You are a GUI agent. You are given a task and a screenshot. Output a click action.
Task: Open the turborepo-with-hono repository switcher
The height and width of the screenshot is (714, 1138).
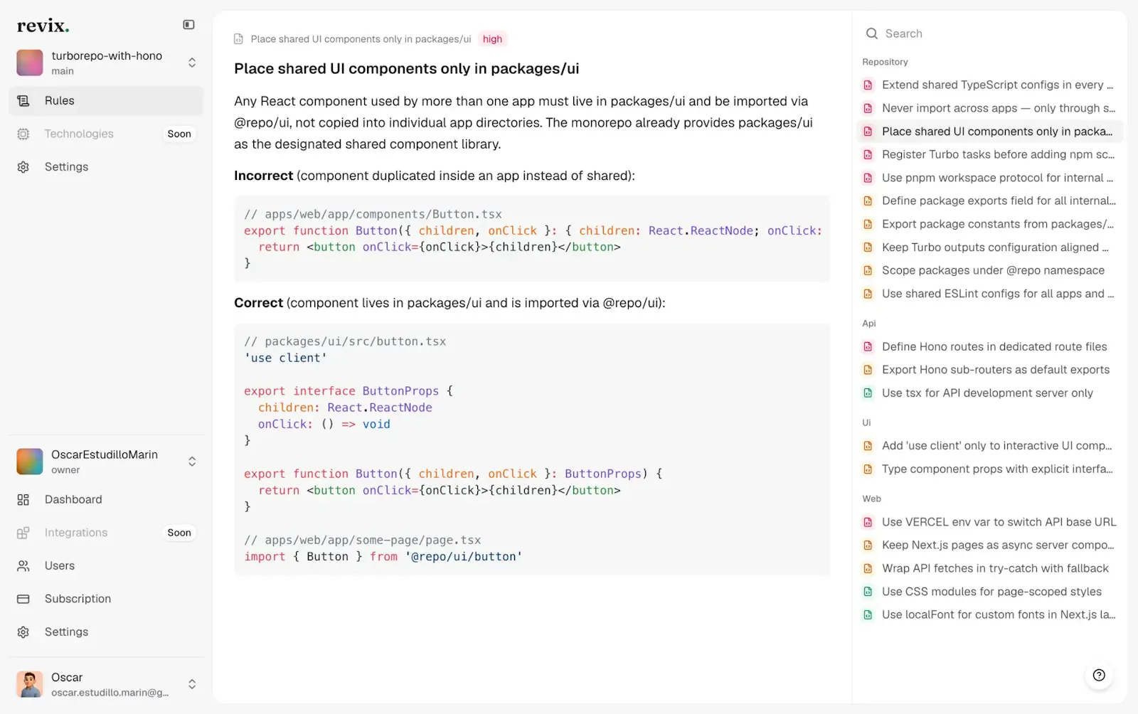(x=107, y=63)
